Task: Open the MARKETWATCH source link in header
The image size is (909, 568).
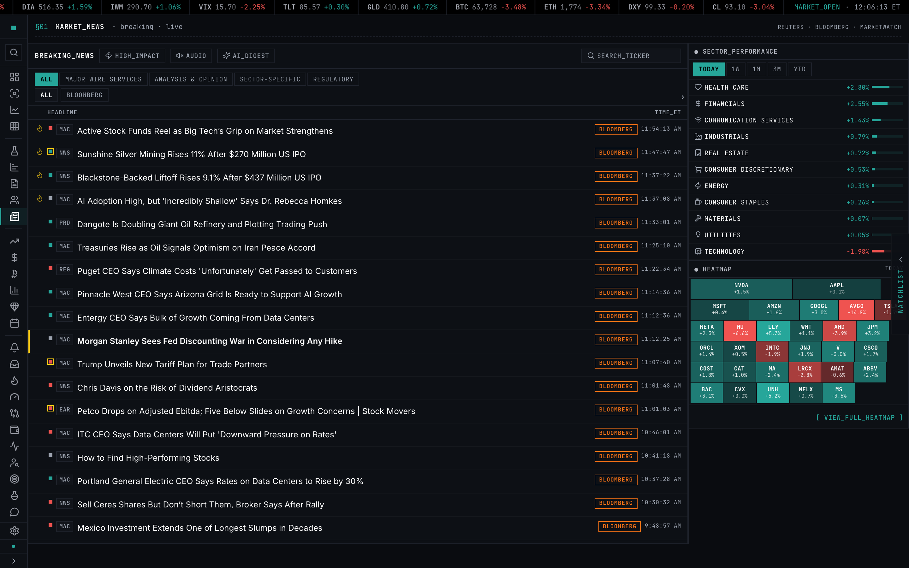Action: click(x=881, y=27)
